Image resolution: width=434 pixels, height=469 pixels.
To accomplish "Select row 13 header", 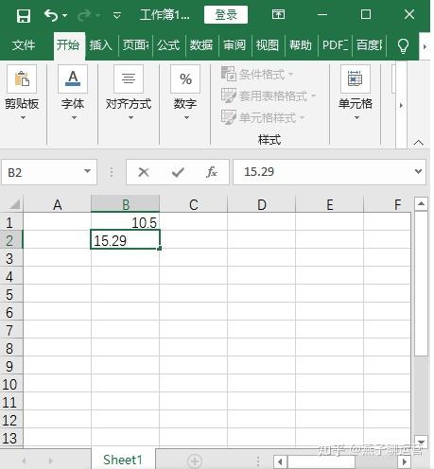I will (11, 438).
